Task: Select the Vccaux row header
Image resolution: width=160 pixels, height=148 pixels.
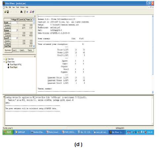Action: pos(7,30)
